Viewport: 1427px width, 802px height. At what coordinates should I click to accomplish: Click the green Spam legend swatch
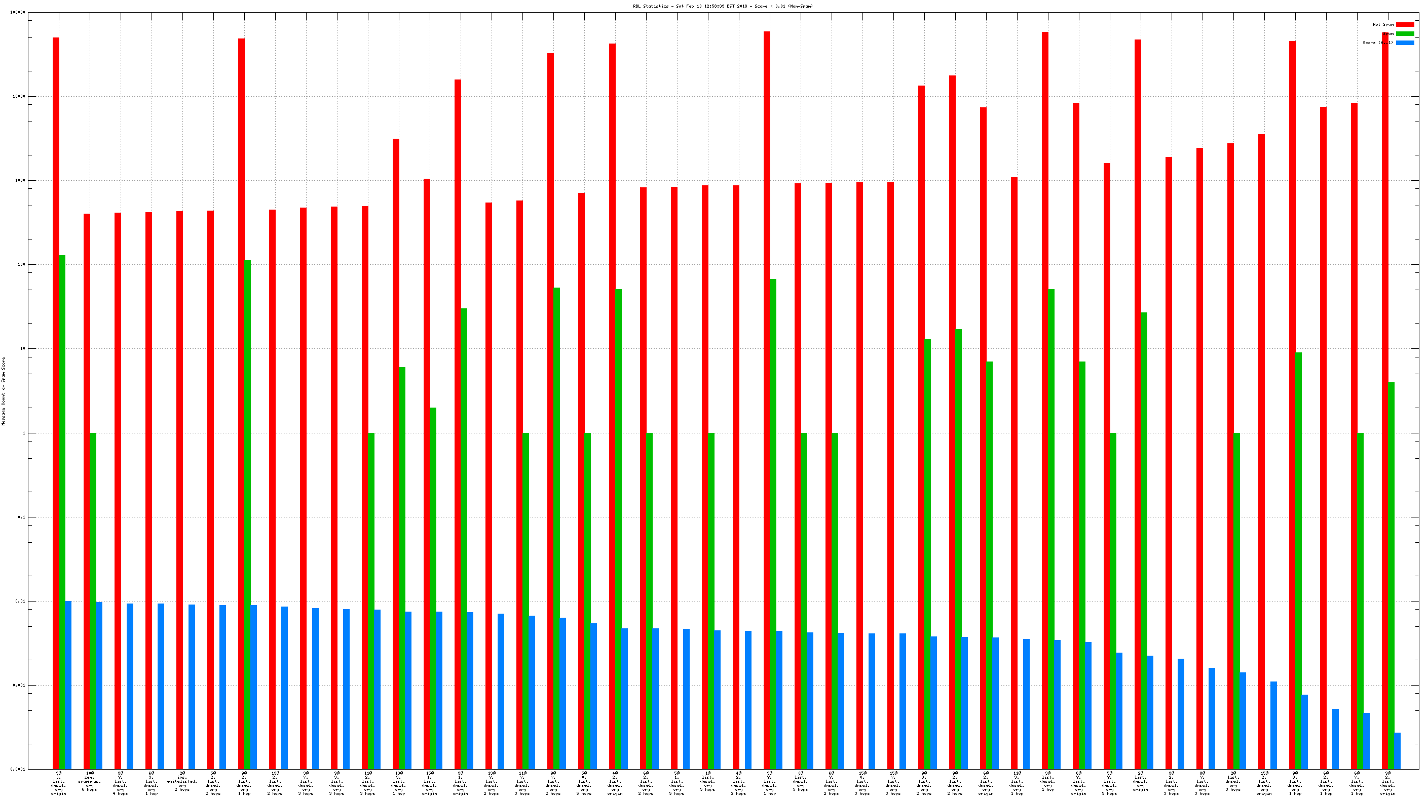pyautogui.click(x=1404, y=34)
